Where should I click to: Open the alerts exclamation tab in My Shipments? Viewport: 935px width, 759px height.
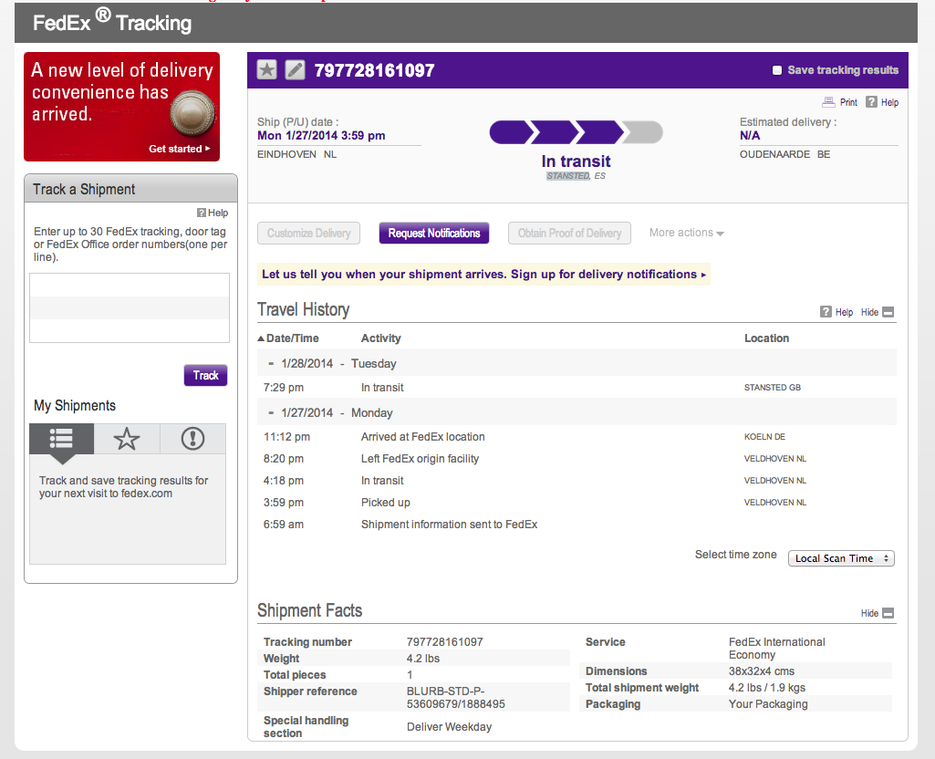click(192, 439)
